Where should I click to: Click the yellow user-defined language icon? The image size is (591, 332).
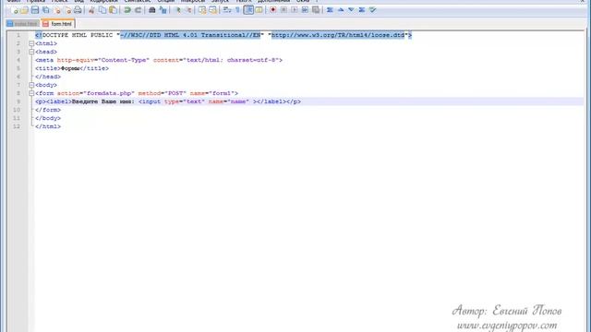click(x=259, y=10)
